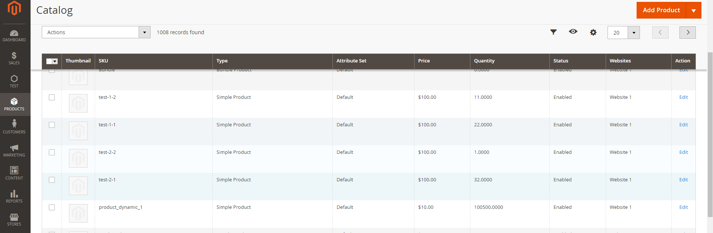This screenshot has height=233, width=713.
Task: Open grid columns settings gear
Action: 593,32
